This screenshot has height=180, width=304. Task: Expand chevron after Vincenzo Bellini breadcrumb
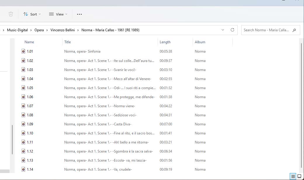pos(78,30)
